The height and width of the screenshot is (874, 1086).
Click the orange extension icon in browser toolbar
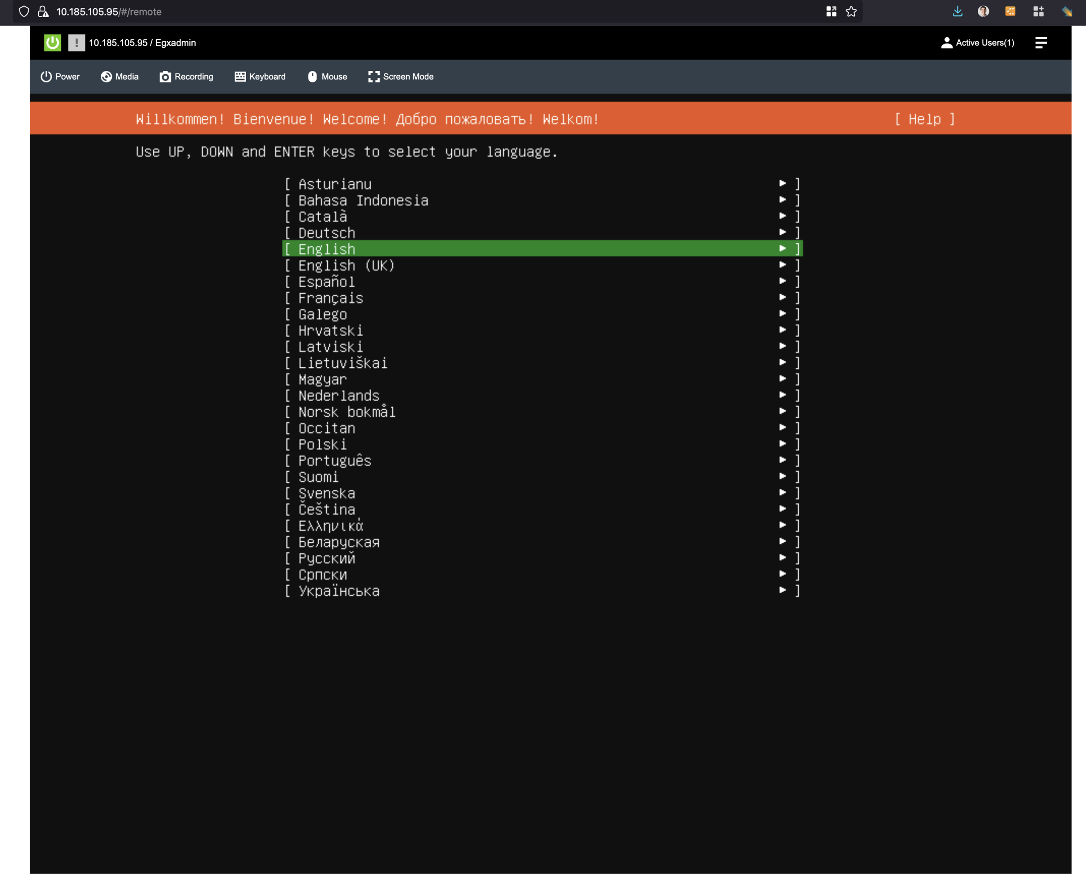(x=1011, y=12)
